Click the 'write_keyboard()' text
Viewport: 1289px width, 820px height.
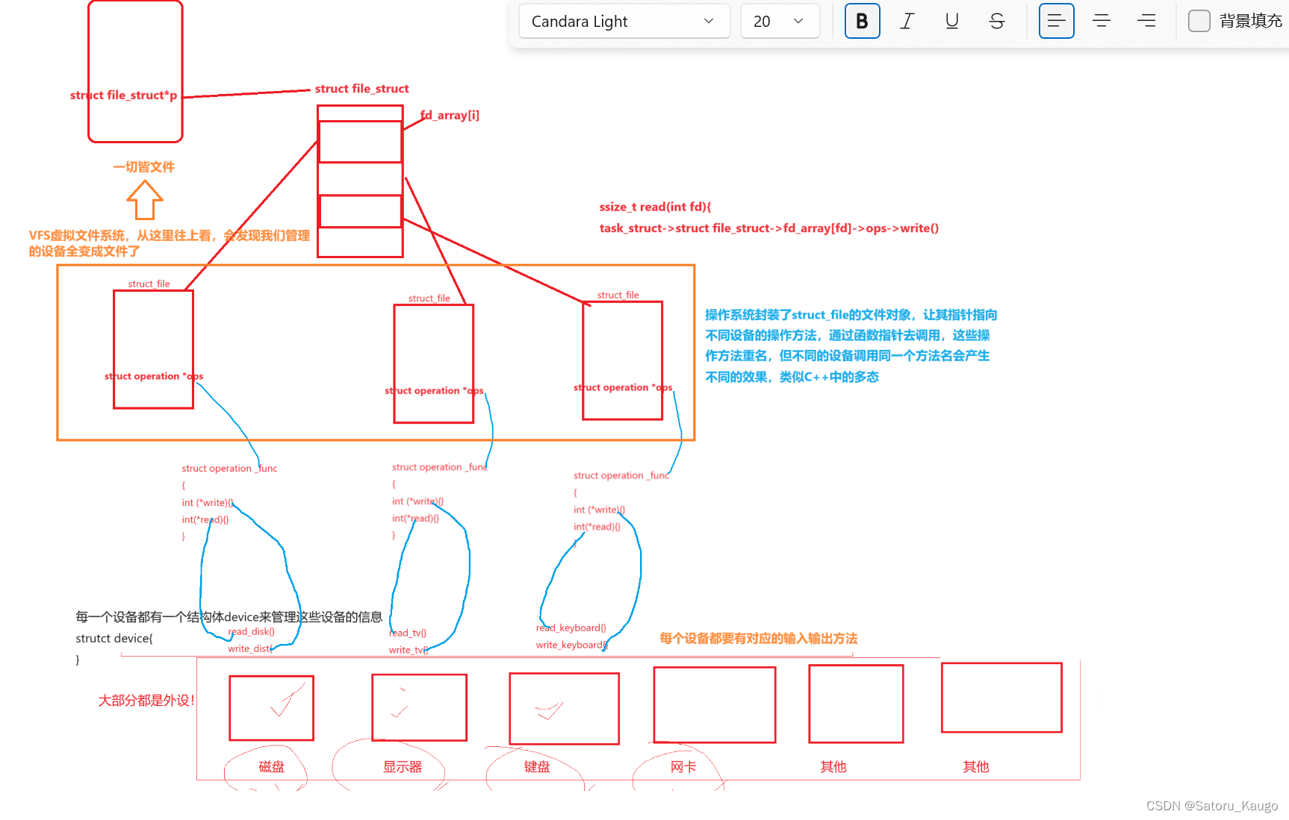[x=571, y=645]
